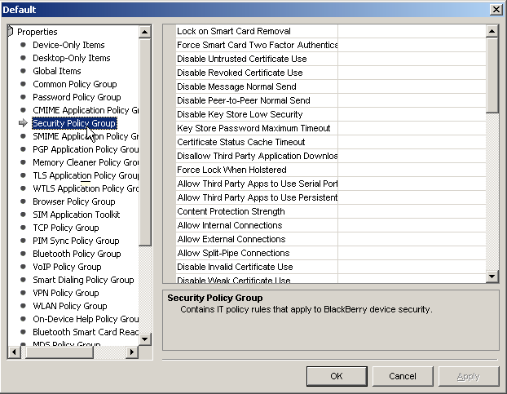Select Allow Third Party Apps Serial Port

[x=257, y=184]
